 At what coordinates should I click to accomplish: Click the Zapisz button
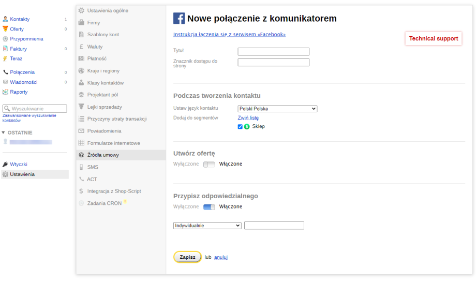[187, 257]
